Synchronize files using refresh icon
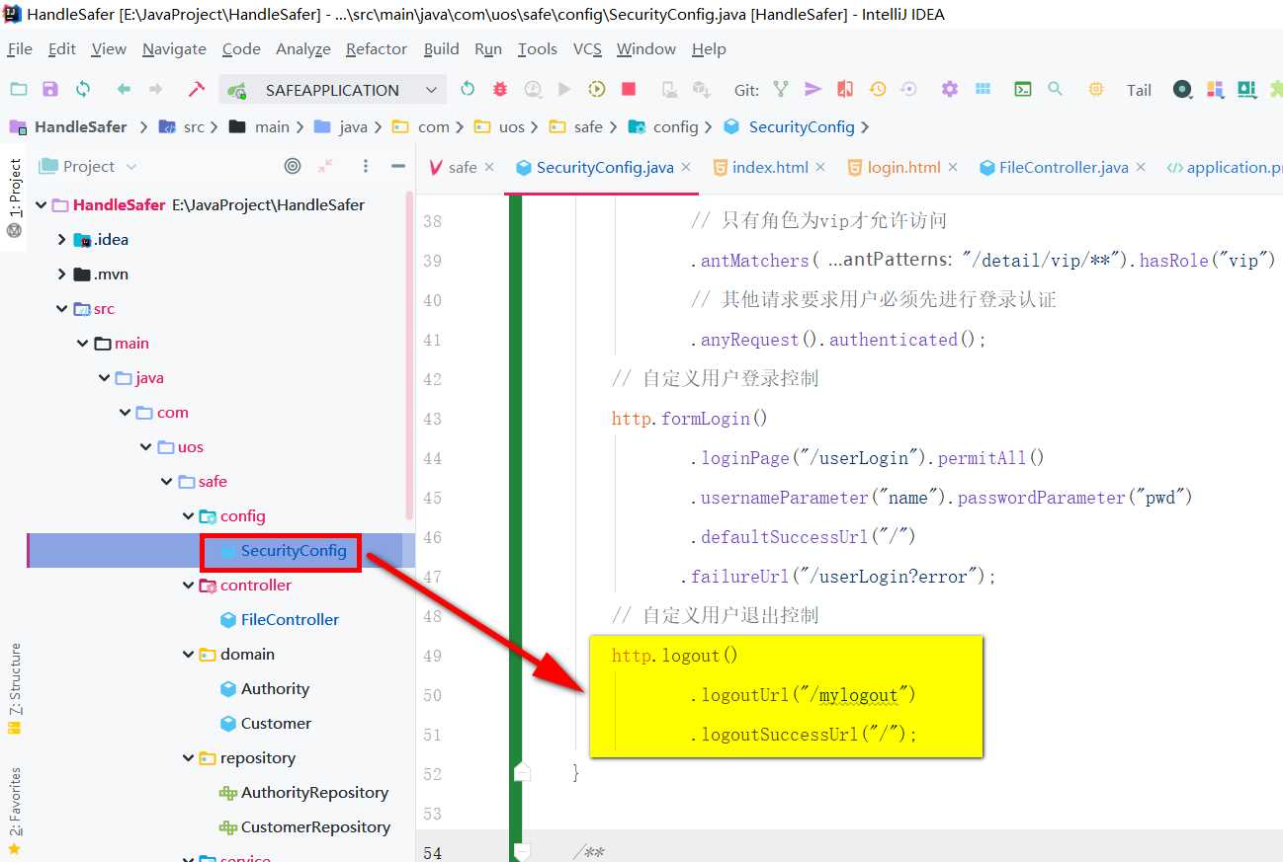Screen dimensions: 1283x862 click(83, 89)
